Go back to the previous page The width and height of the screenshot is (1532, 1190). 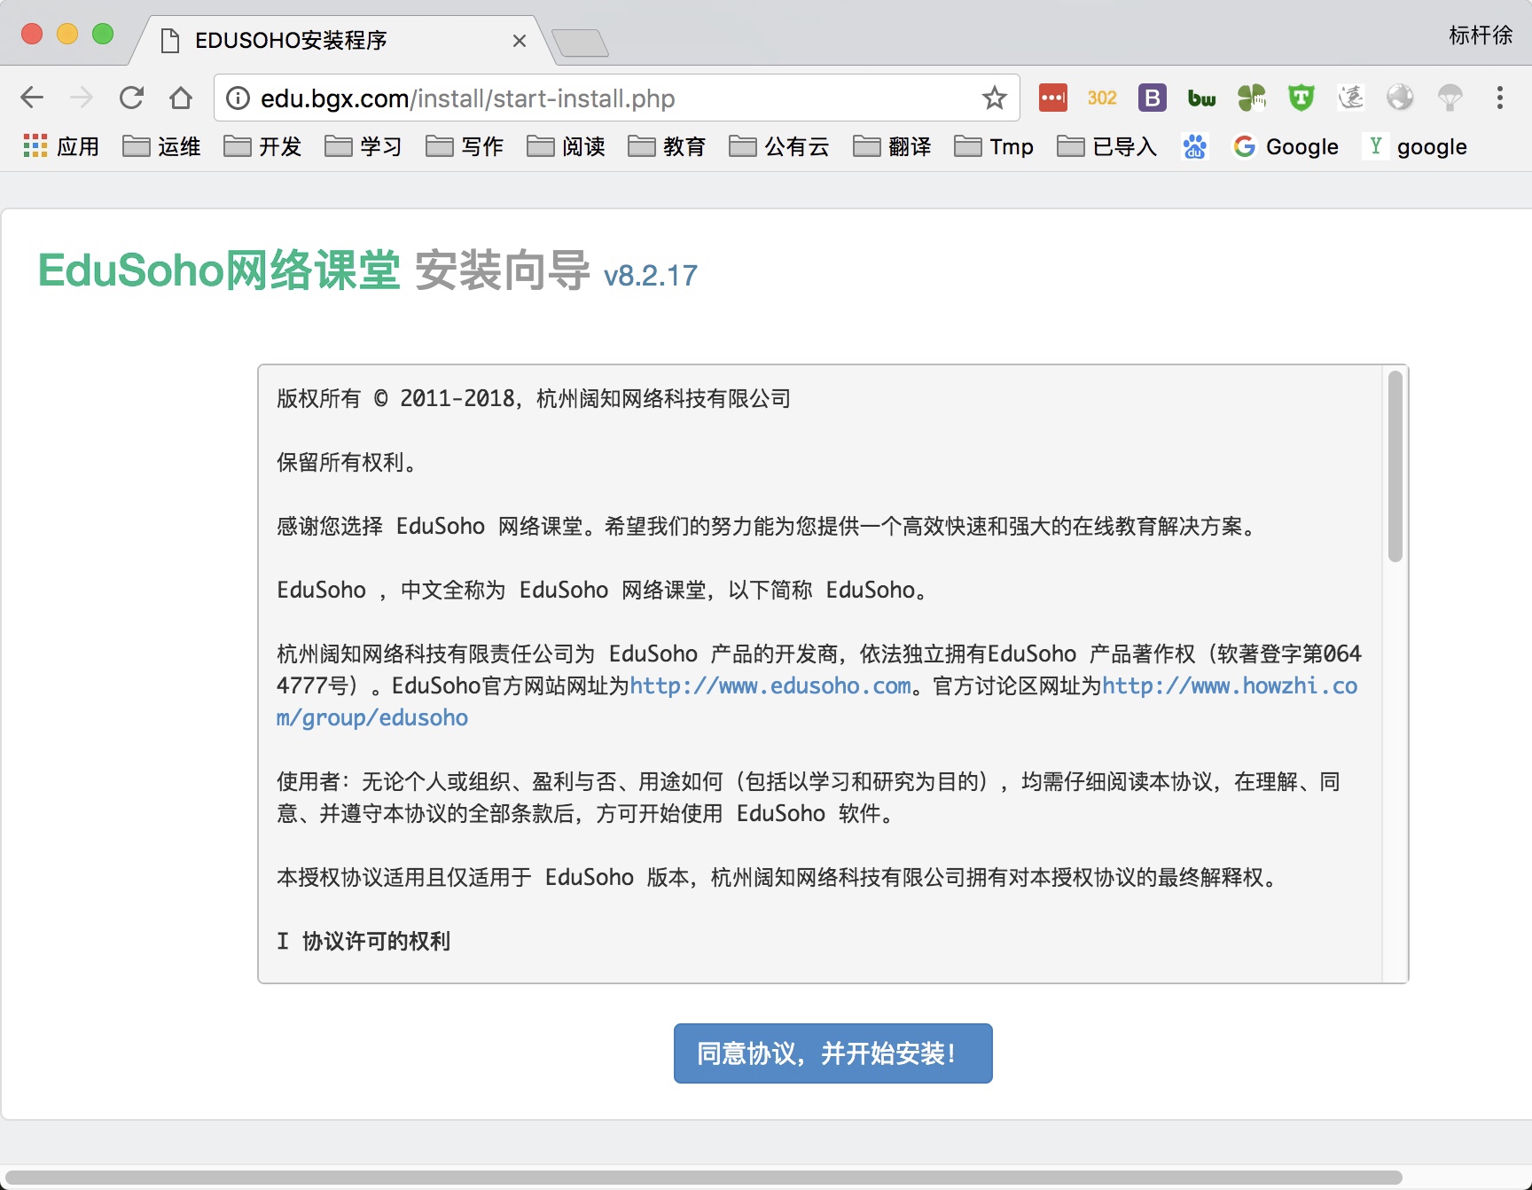32,98
